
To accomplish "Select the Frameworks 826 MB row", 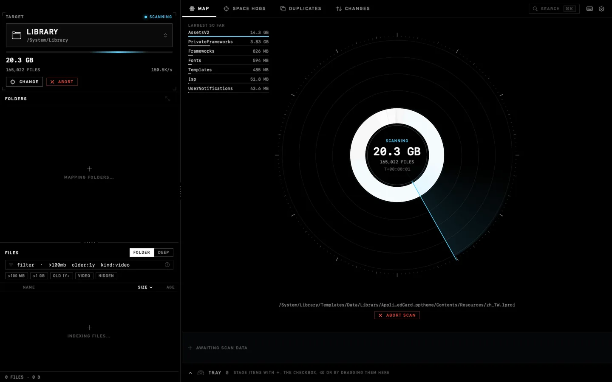I will [x=228, y=51].
